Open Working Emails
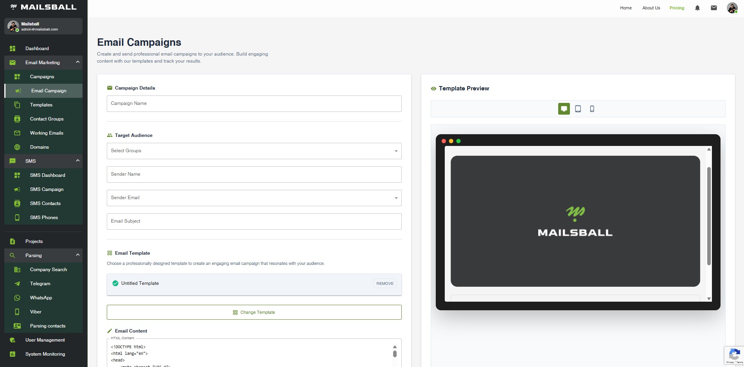This screenshot has height=367, width=744. tap(47, 133)
